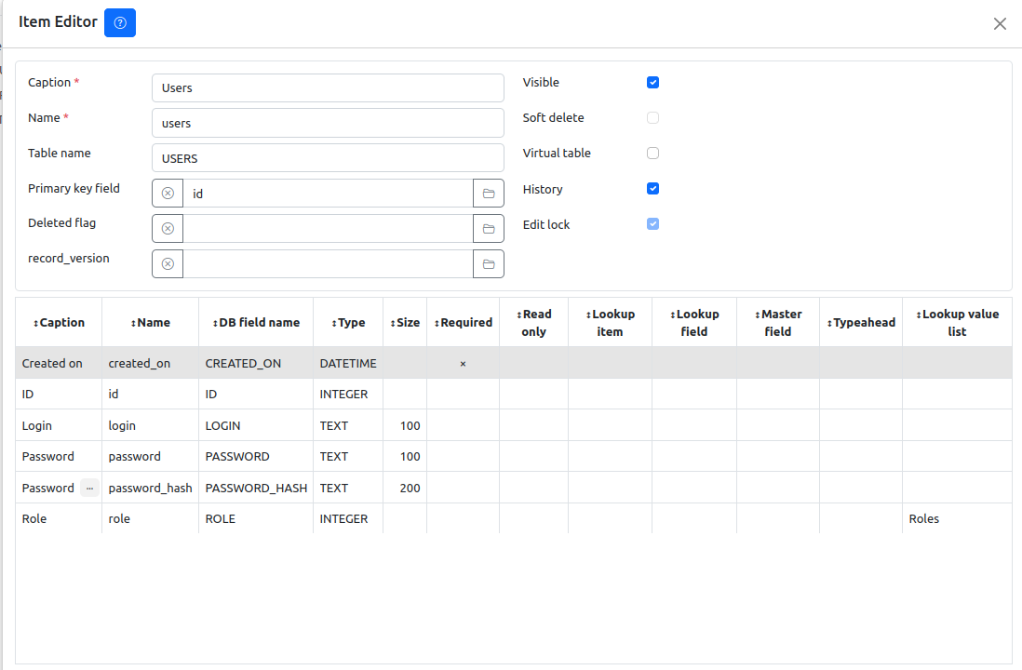Screen dimensions: 1022x670
Task: Close the Item Editor dialog
Action: 1000,24
